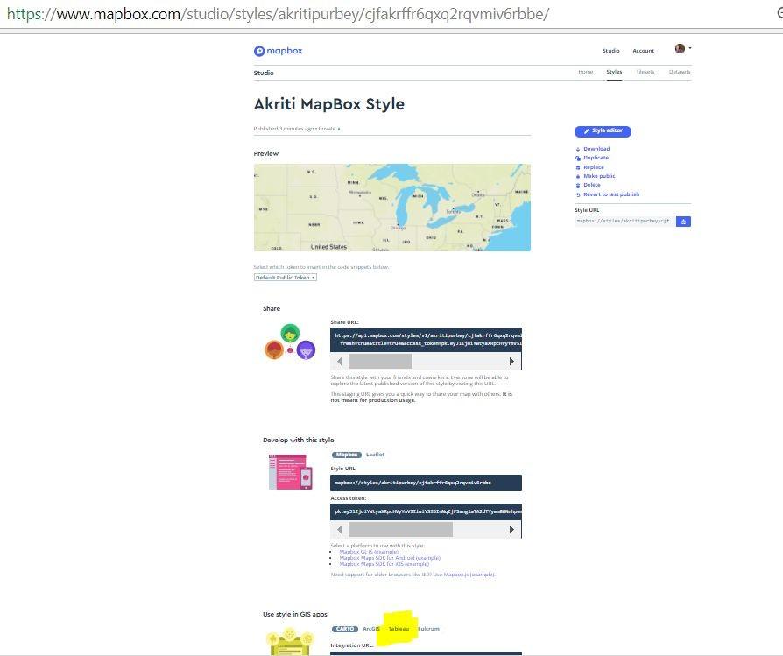The image size is (783, 656).
Task: Expand the account dropdown arrow beside avatar
Action: 689,48
